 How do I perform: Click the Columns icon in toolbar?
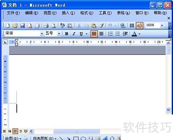[x=132, y=26]
